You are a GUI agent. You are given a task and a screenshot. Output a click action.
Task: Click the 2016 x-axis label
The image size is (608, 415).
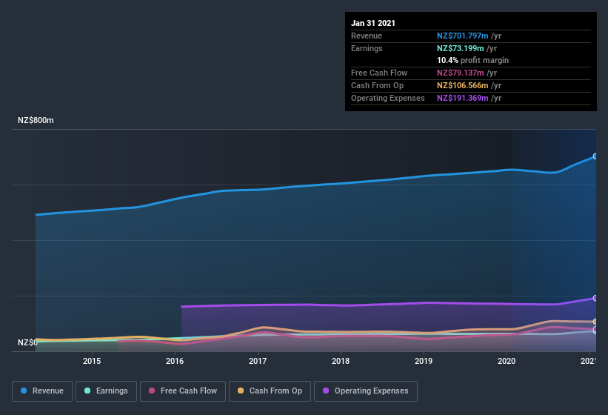[x=175, y=361]
